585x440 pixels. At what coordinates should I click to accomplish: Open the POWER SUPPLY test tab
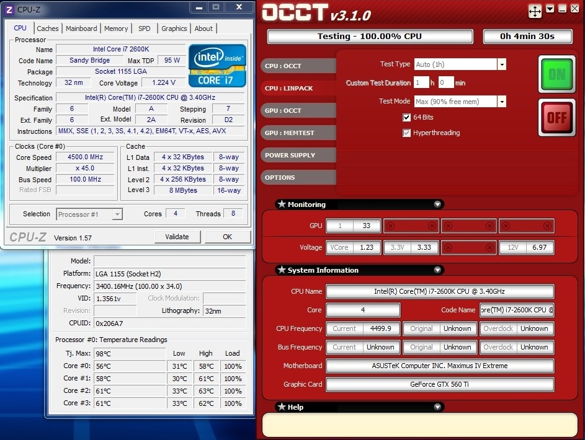click(x=298, y=156)
